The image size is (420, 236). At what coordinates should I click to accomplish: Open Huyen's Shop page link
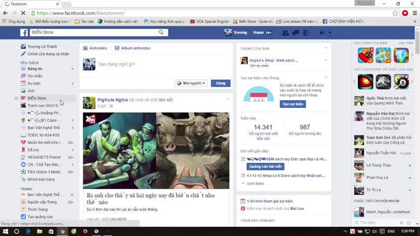[x=274, y=61]
